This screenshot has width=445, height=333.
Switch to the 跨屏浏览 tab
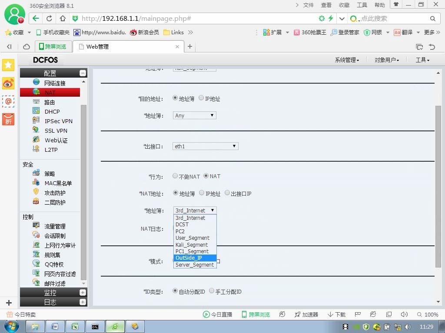(x=53, y=46)
